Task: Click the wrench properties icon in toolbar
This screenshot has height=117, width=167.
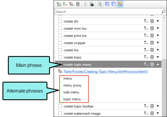Action: (x=100, y=4)
